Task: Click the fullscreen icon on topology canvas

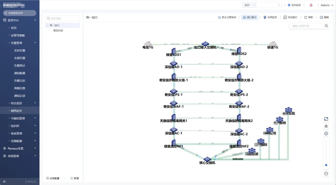Action: click(x=326, y=119)
